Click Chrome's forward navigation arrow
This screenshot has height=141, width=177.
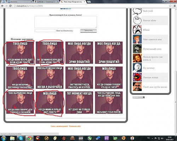click(6, 6)
